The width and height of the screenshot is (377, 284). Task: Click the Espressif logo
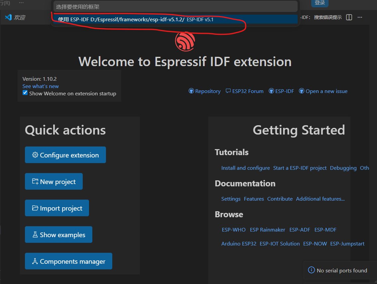point(185,42)
